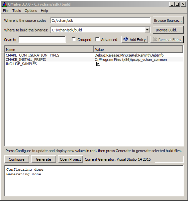Click the Open Project button

point(70,159)
